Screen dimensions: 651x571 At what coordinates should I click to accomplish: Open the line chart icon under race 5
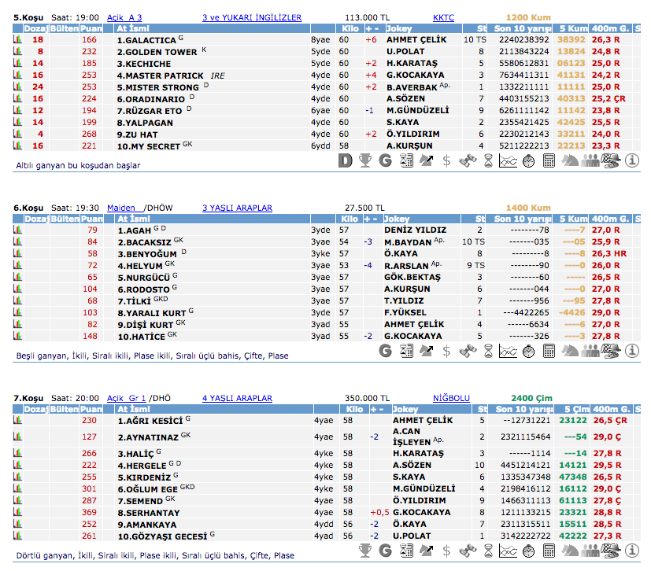(509, 160)
